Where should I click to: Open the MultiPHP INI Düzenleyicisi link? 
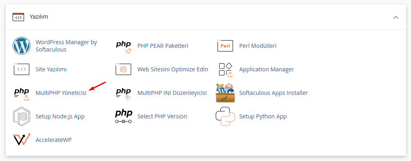point(172,93)
